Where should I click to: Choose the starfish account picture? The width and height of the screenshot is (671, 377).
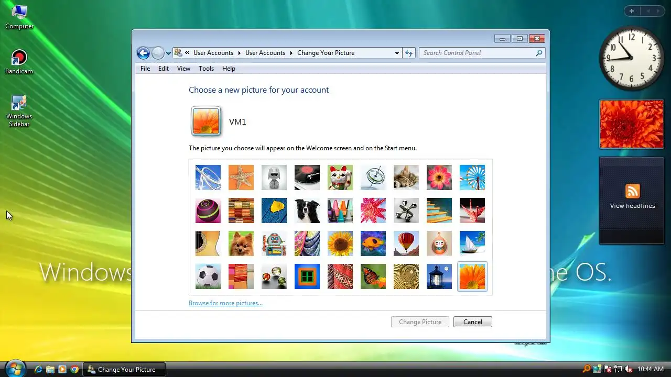[x=241, y=178]
